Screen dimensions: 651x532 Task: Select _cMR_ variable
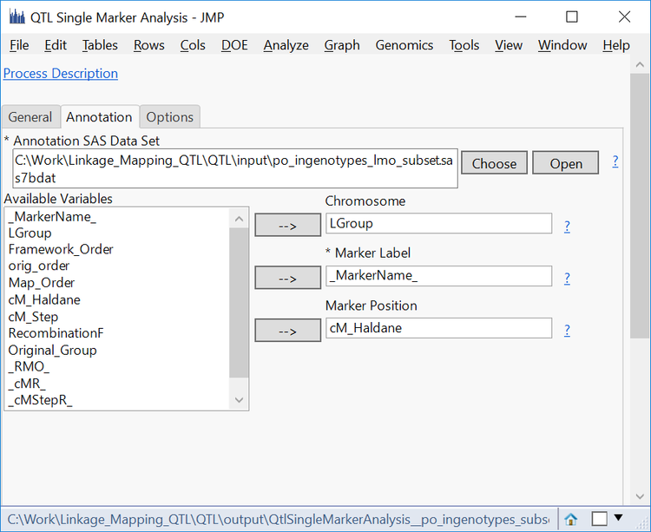pyautogui.click(x=27, y=384)
